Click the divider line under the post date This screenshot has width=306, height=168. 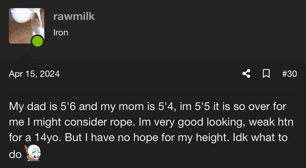pos(153,89)
